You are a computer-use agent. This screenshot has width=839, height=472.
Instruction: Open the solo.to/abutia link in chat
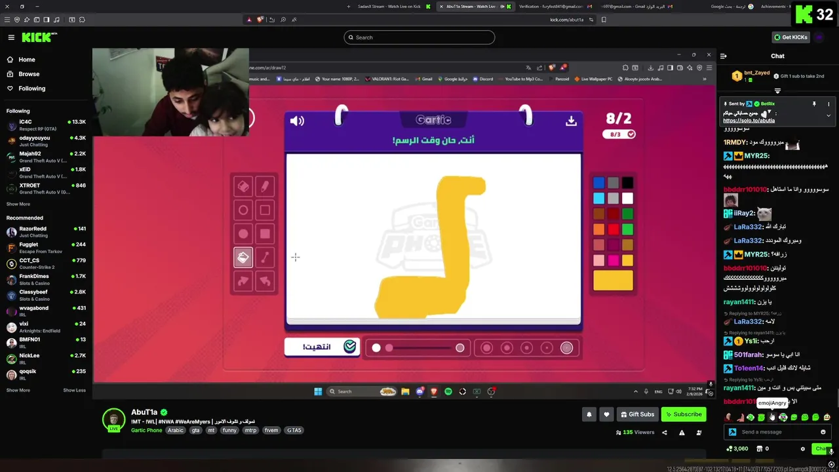749,121
